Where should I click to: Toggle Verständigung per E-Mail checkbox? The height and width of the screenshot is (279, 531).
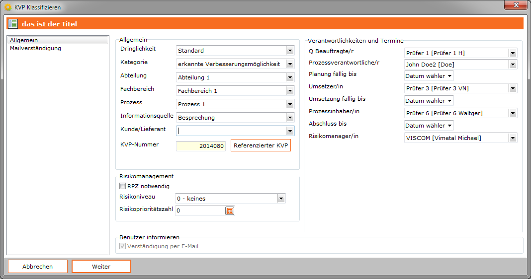coord(123,246)
